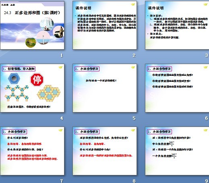The height and width of the screenshot is (183, 209).
Task: Click the yellow bird icon on slide 8
Action: click(133, 130)
